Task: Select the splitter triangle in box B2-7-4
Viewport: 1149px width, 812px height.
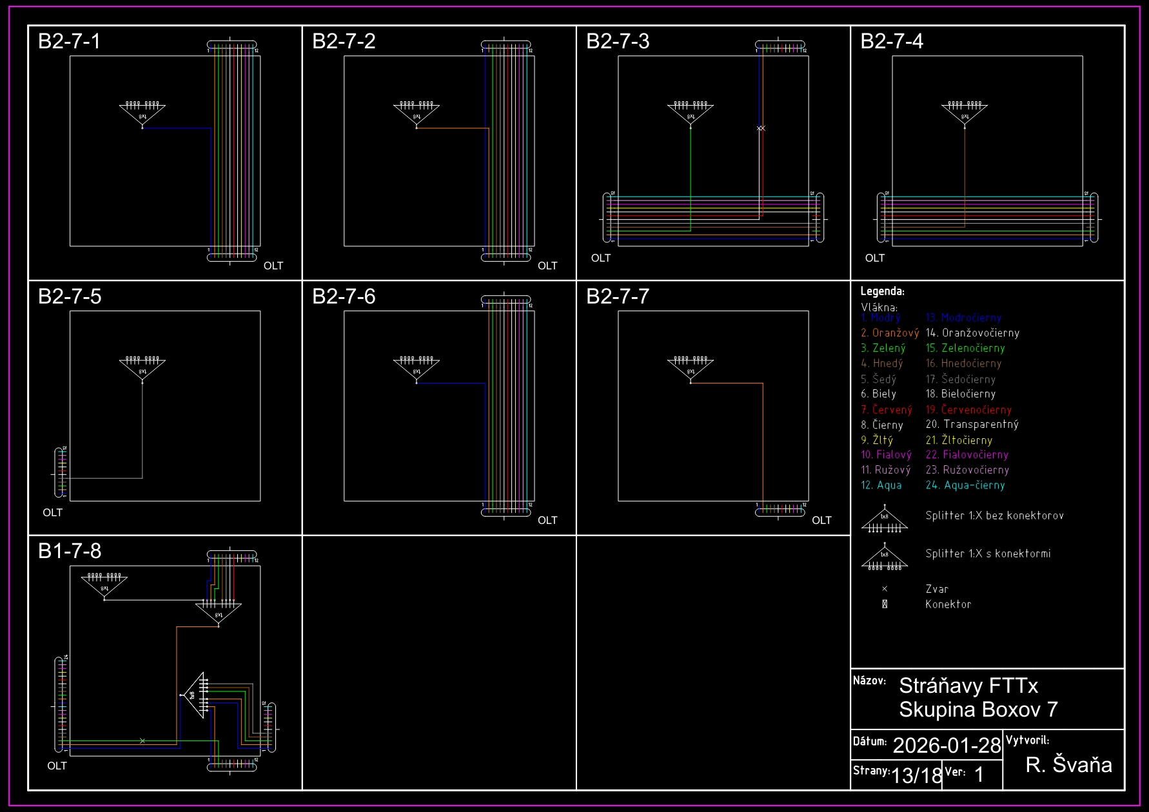Action: (x=965, y=114)
